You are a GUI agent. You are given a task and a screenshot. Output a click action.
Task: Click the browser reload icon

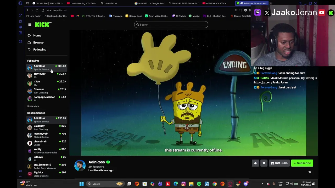tap(37, 10)
